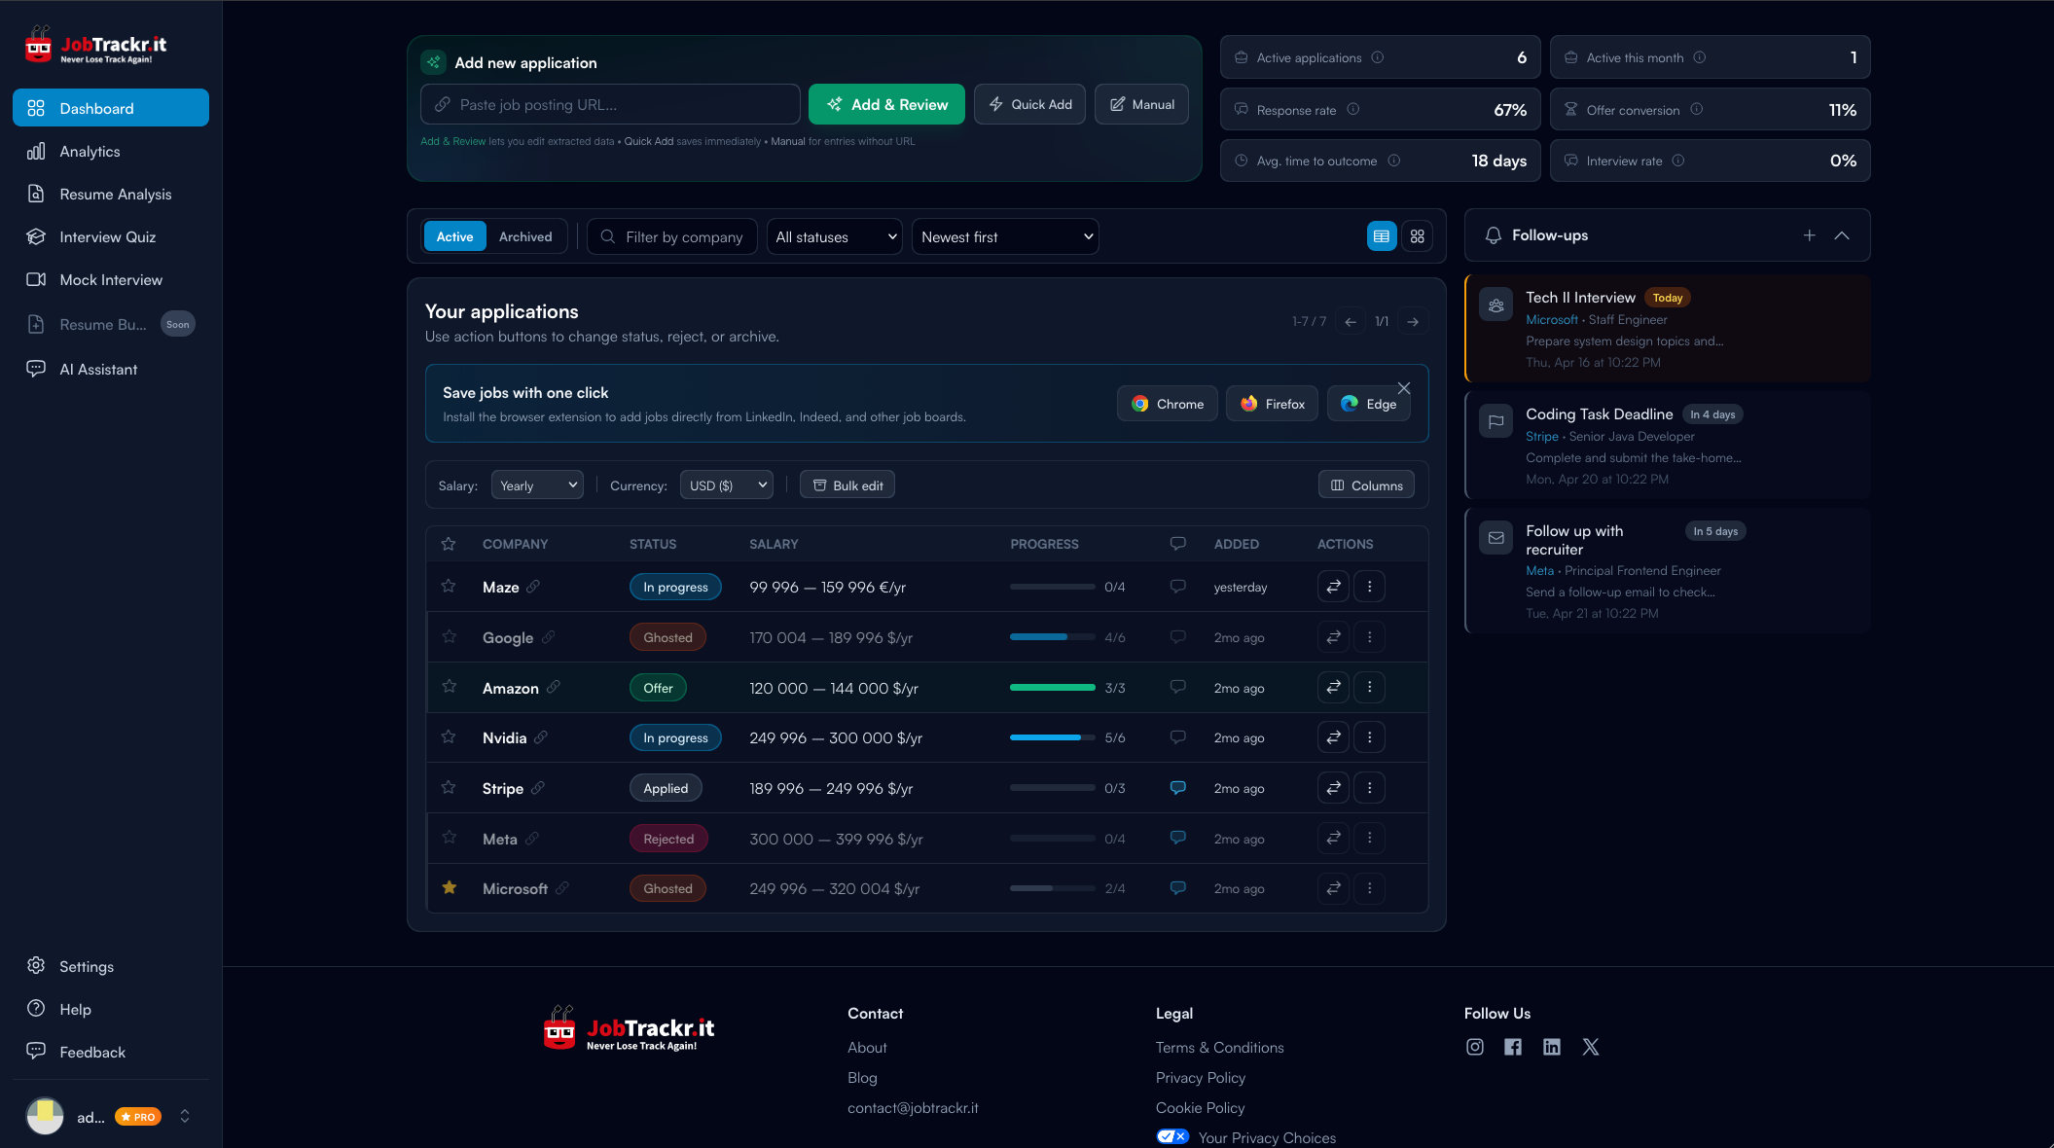Open the Mock Interview tool

point(110,279)
